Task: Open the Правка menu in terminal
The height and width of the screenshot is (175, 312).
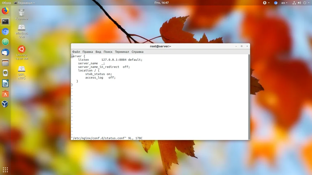Action: click(87, 52)
